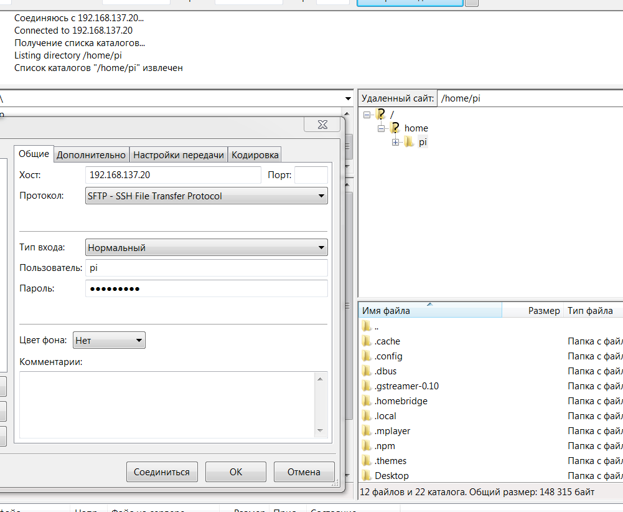The width and height of the screenshot is (623, 512).
Task: Select the .config folder icon
Action: point(367,356)
